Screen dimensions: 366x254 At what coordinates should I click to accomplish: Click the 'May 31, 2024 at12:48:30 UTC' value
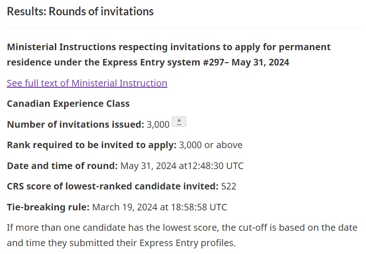[x=182, y=166]
